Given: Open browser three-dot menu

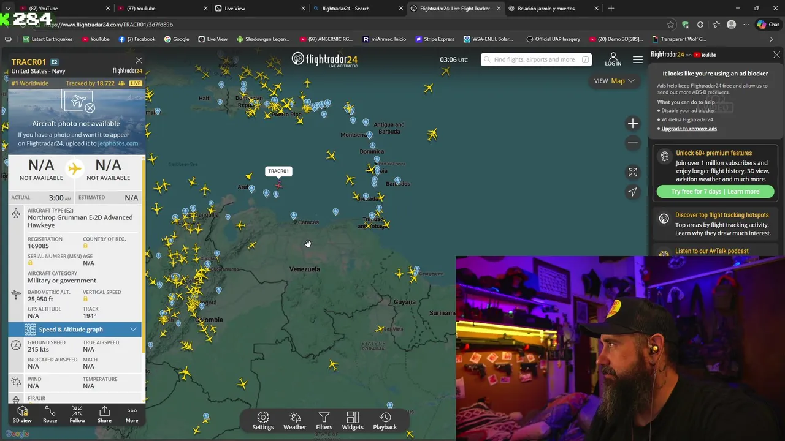Looking at the screenshot, I should click(x=746, y=24).
